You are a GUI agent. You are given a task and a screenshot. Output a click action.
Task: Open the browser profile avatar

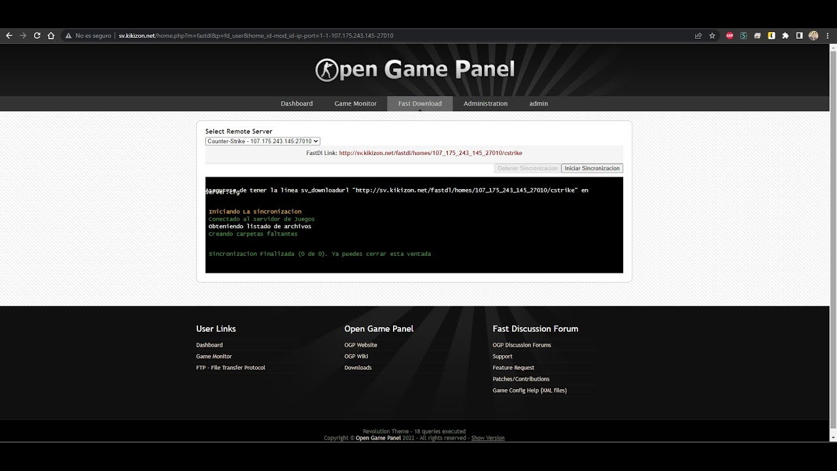click(x=813, y=35)
